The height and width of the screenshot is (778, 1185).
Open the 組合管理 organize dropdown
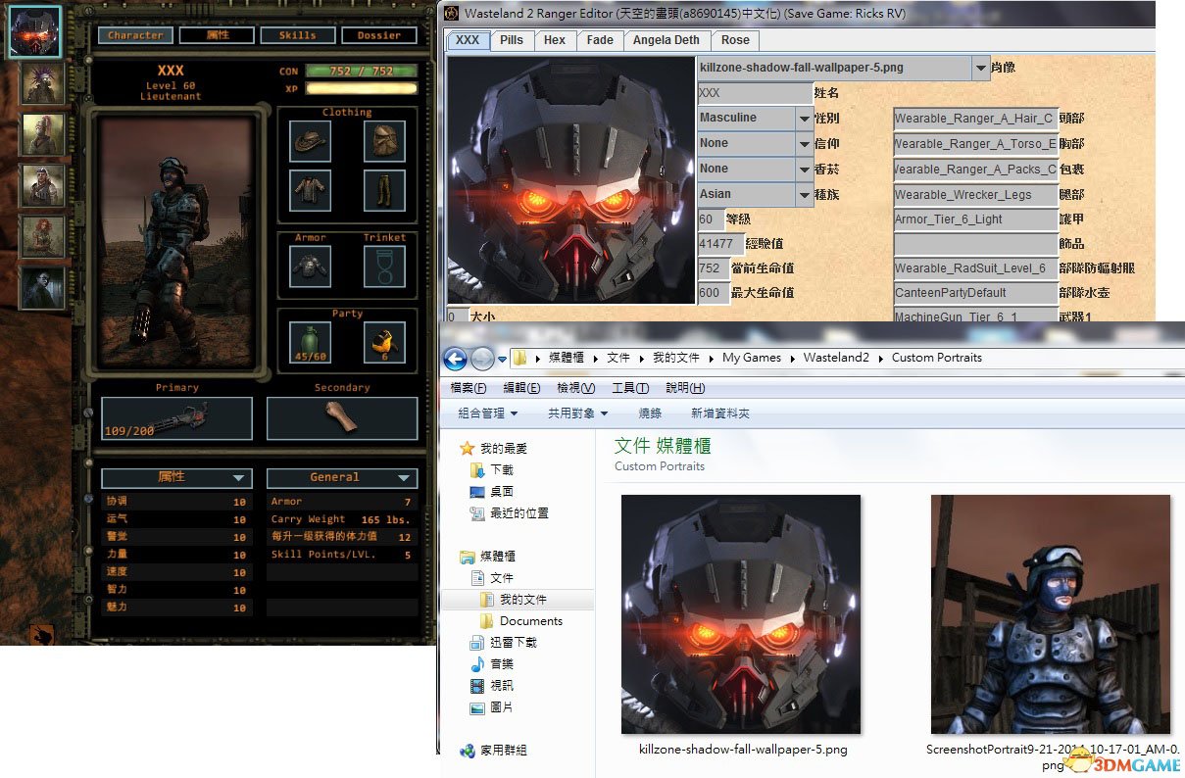(488, 413)
